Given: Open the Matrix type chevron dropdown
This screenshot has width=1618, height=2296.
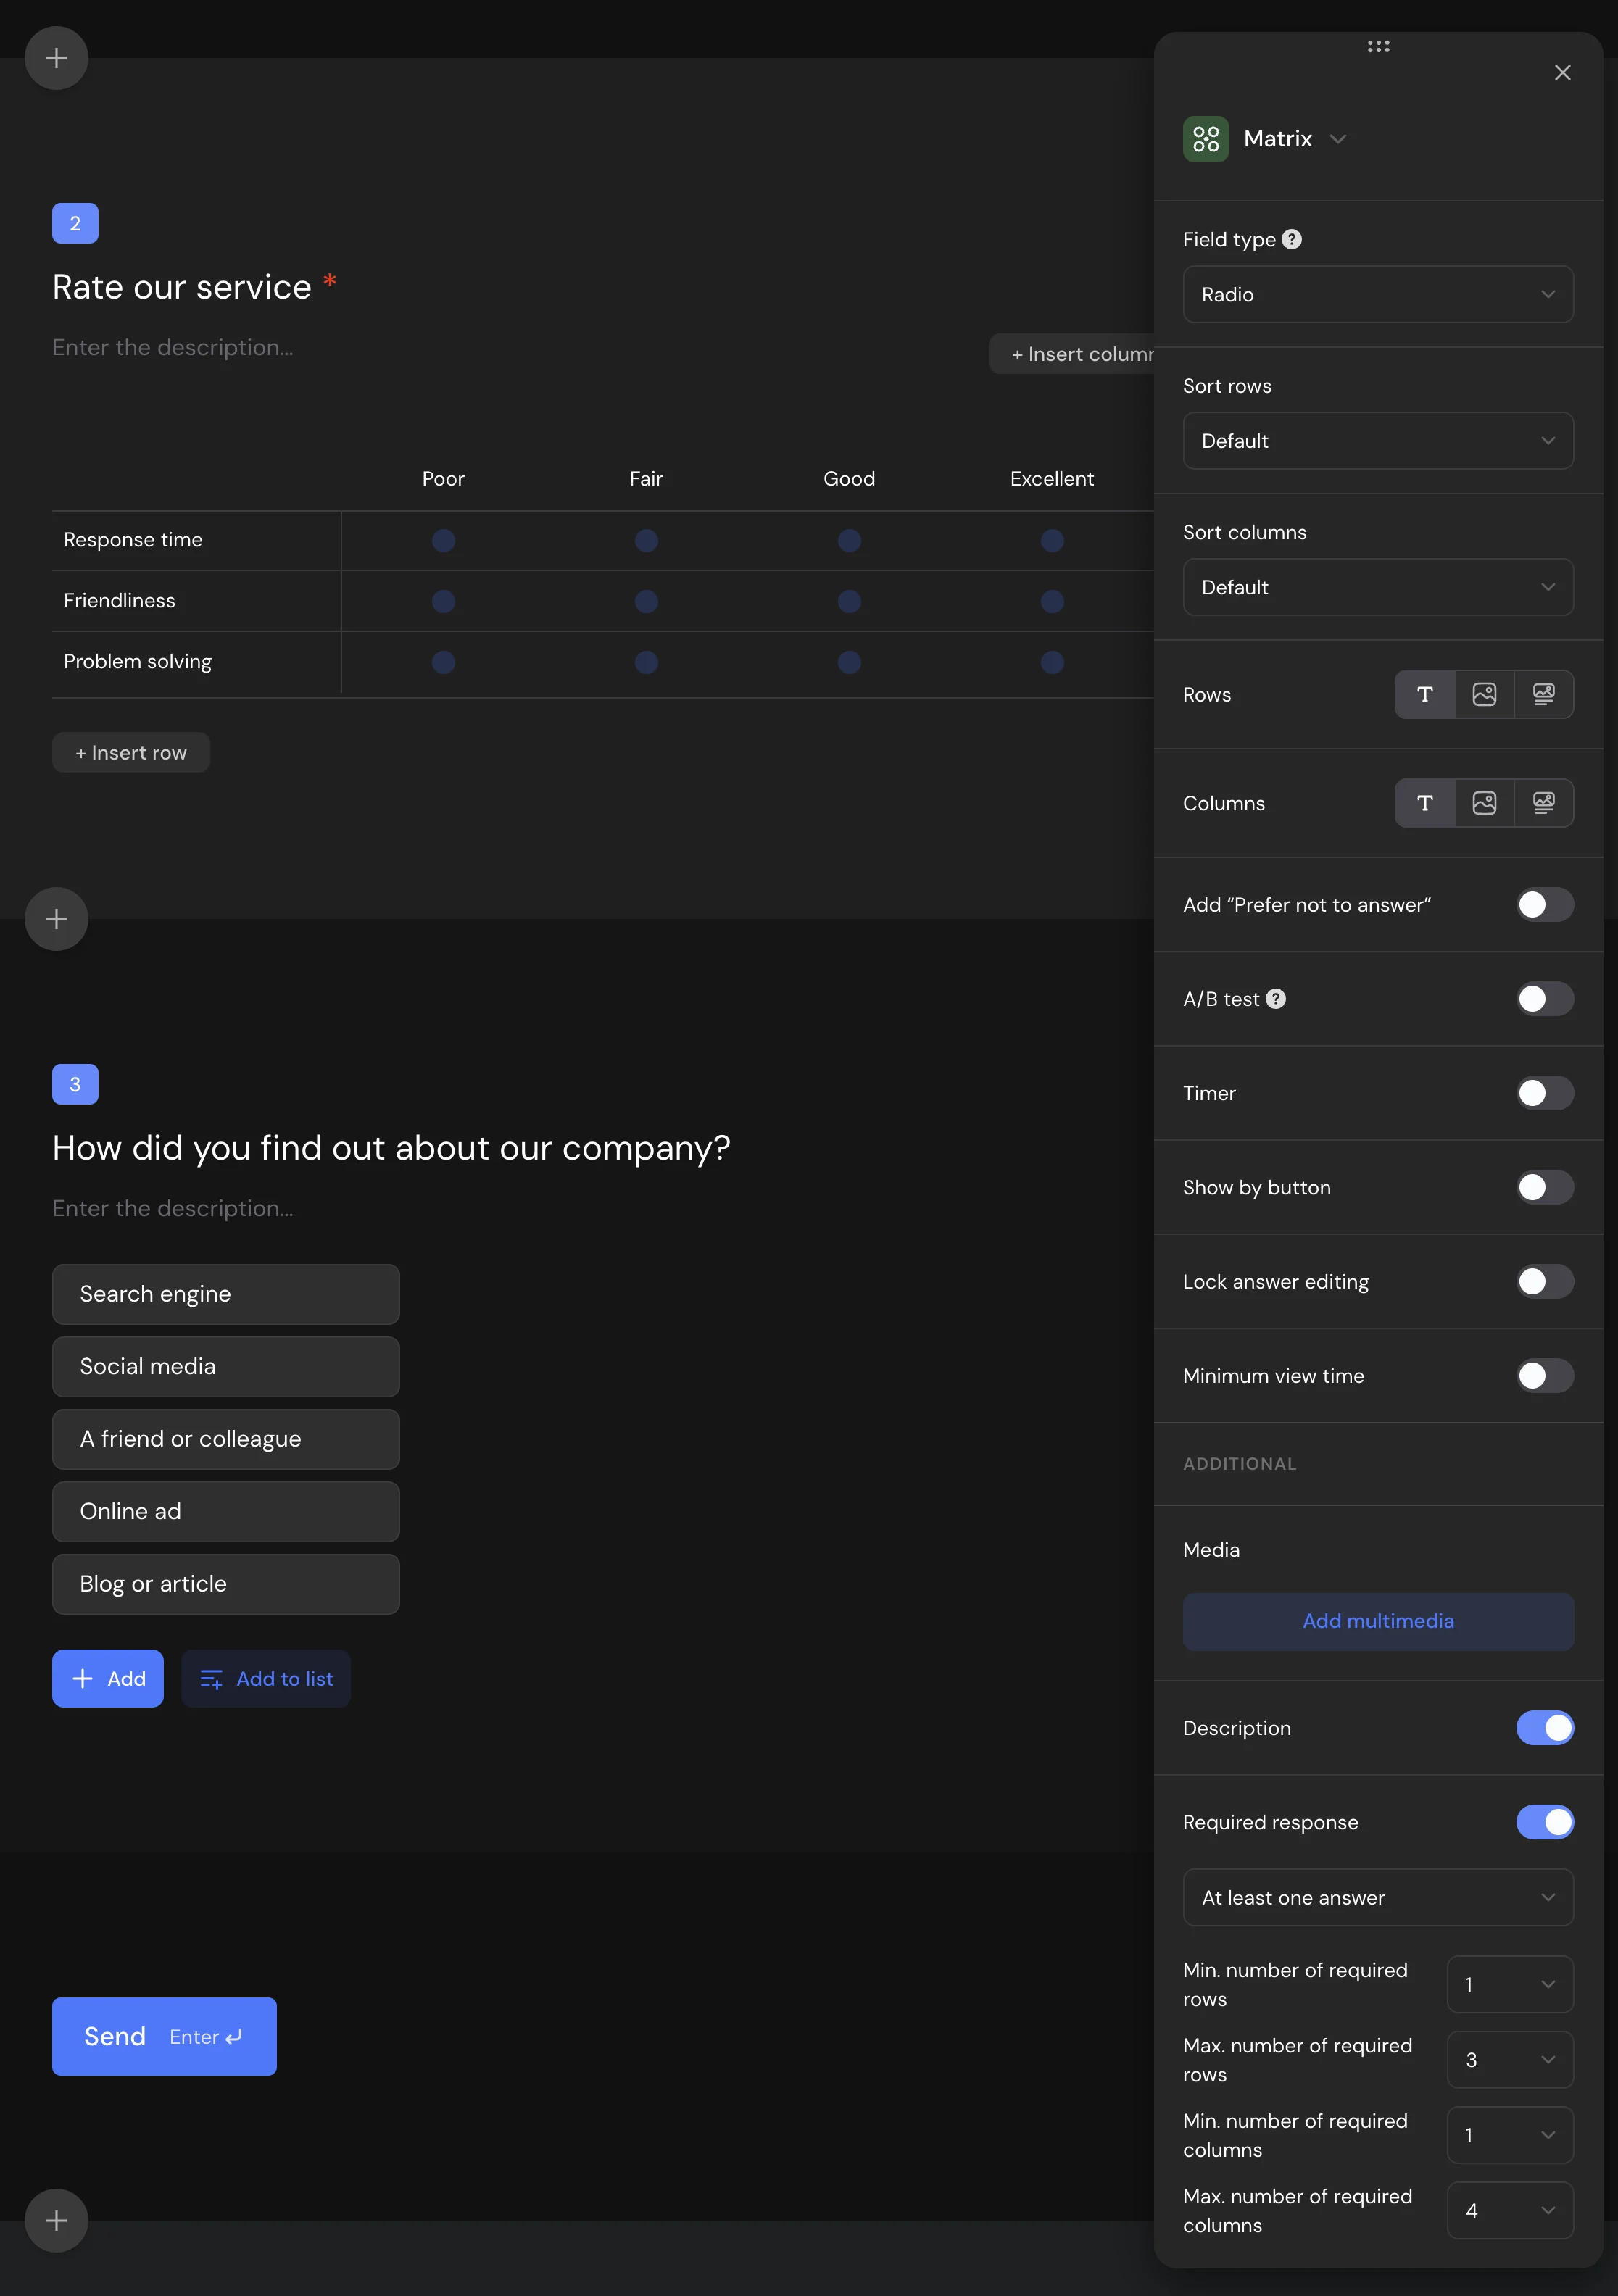Looking at the screenshot, I should pyautogui.click(x=1338, y=139).
